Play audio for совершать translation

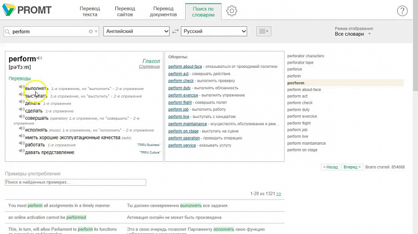pyautogui.click(x=21, y=117)
